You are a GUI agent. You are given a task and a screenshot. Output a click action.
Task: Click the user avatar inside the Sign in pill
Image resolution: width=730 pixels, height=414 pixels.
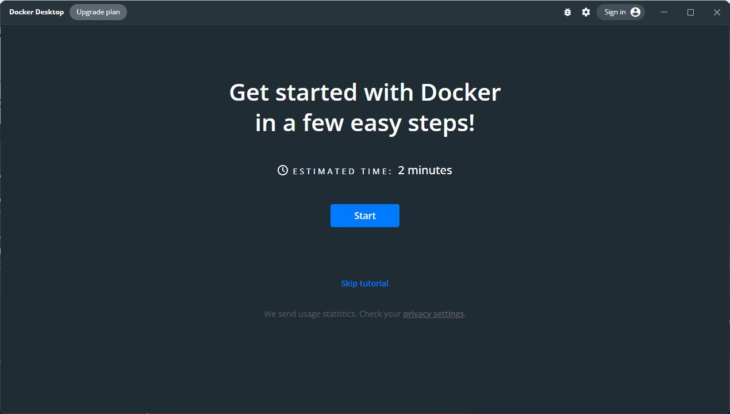[x=635, y=11]
